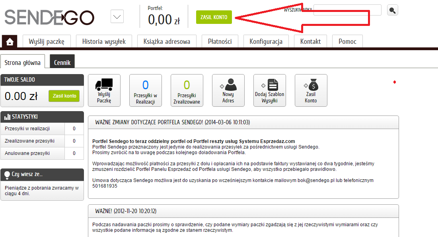Select the Przesyłki w realizacji statistics row
The image size is (438, 237).
pyautogui.click(x=42, y=129)
